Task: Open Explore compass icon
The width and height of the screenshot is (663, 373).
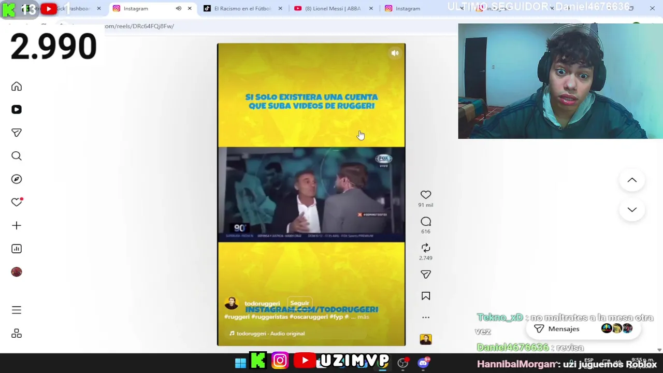Action: tap(17, 179)
